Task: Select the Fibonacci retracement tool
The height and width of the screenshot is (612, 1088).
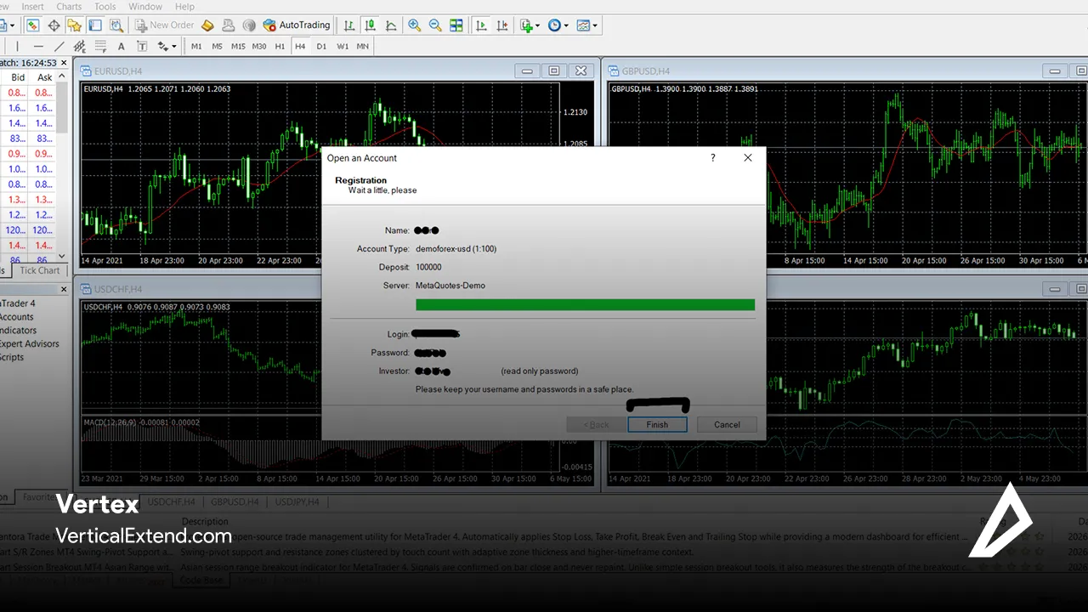Action: tap(100, 46)
